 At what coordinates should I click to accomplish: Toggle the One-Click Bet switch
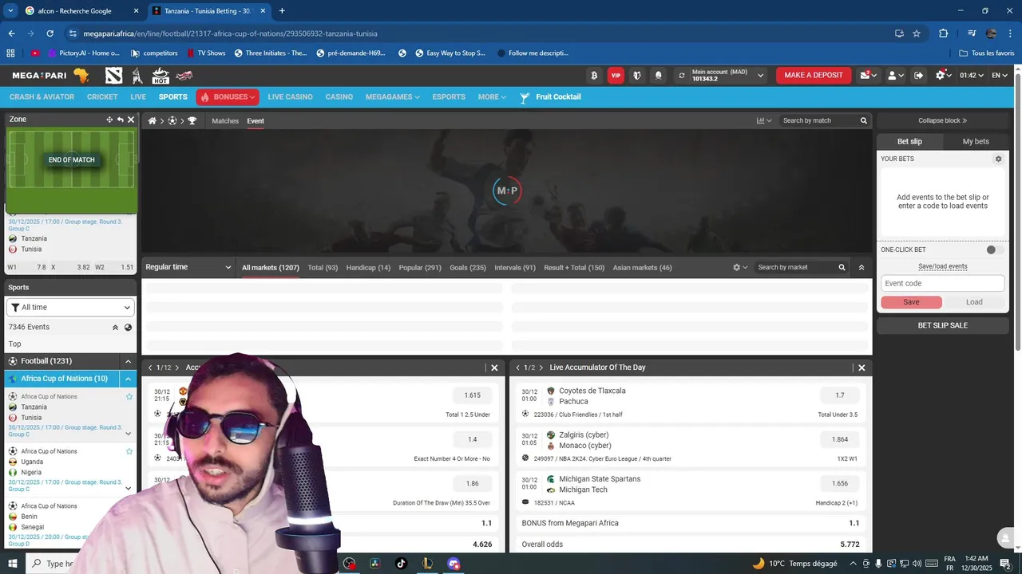click(x=993, y=250)
